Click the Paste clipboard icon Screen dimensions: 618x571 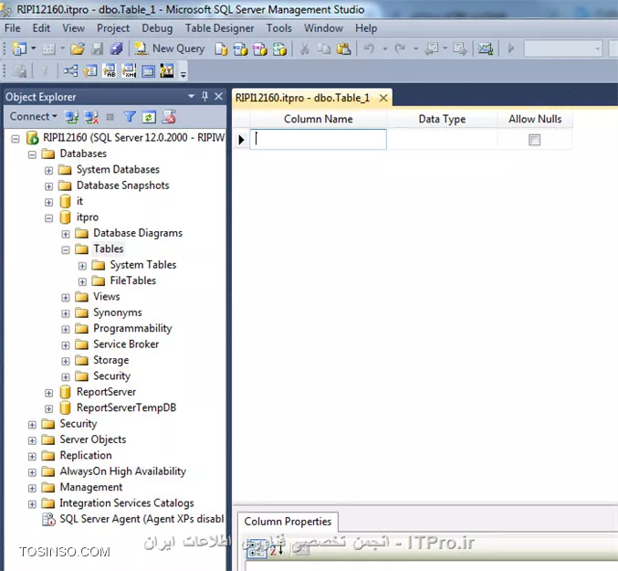(343, 49)
